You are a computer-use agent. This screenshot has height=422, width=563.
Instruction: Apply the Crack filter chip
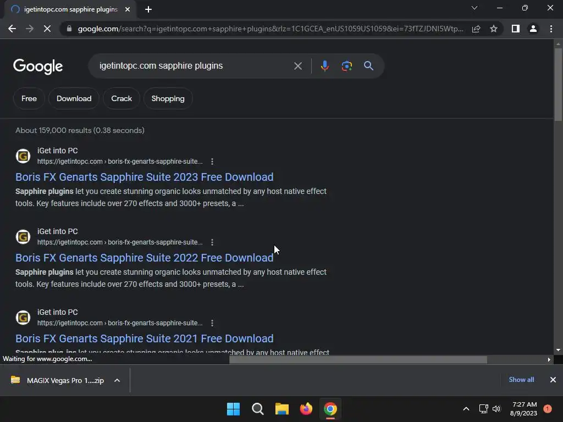pos(122,98)
